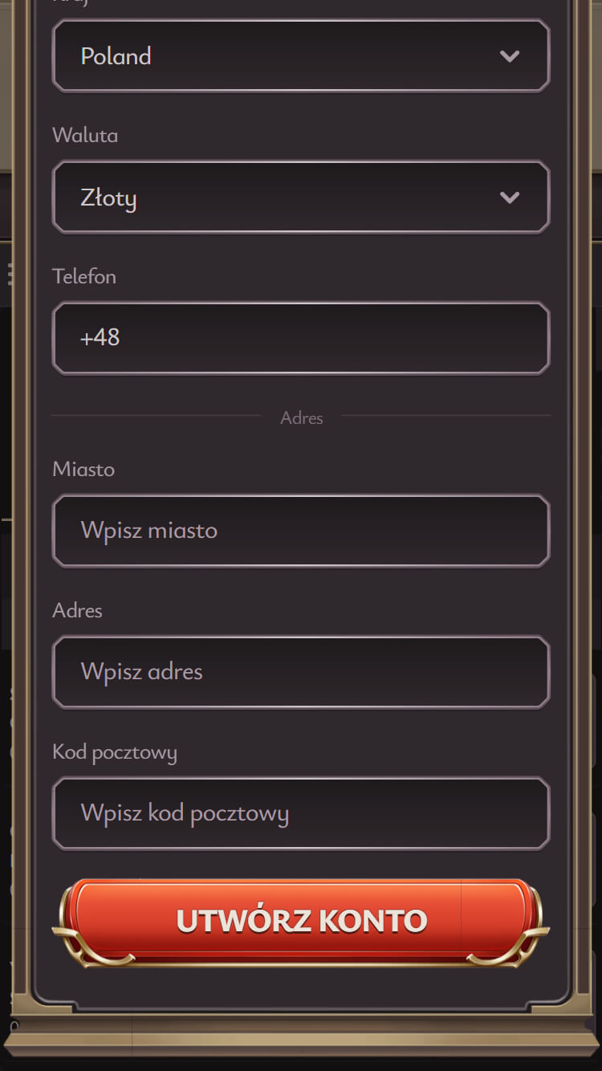Click the Wpisz kod pocztowy field
602x1071 pixels.
[301, 813]
